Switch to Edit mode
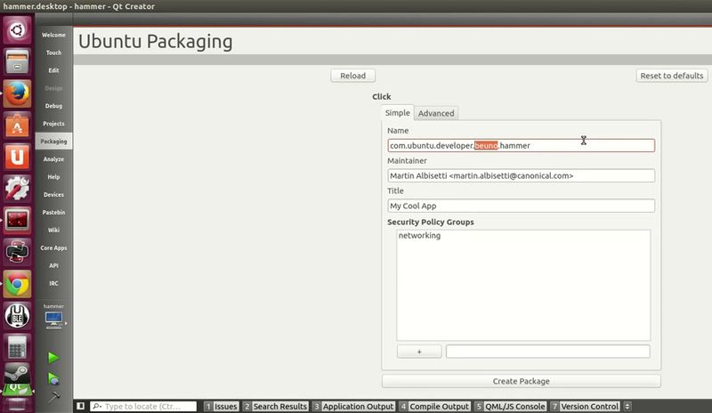The height and width of the screenshot is (413, 712). [53, 70]
